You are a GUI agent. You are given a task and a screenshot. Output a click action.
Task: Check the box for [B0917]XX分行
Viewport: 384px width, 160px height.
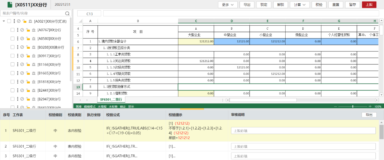(12, 56)
